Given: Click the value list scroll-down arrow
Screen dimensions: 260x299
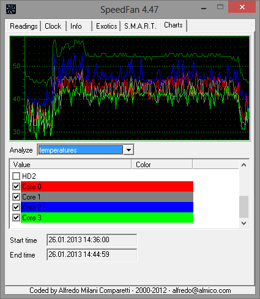Looking at the screenshot, I should [x=243, y=223].
